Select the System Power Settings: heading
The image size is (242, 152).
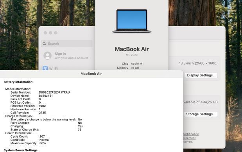[x=21, y=150]
